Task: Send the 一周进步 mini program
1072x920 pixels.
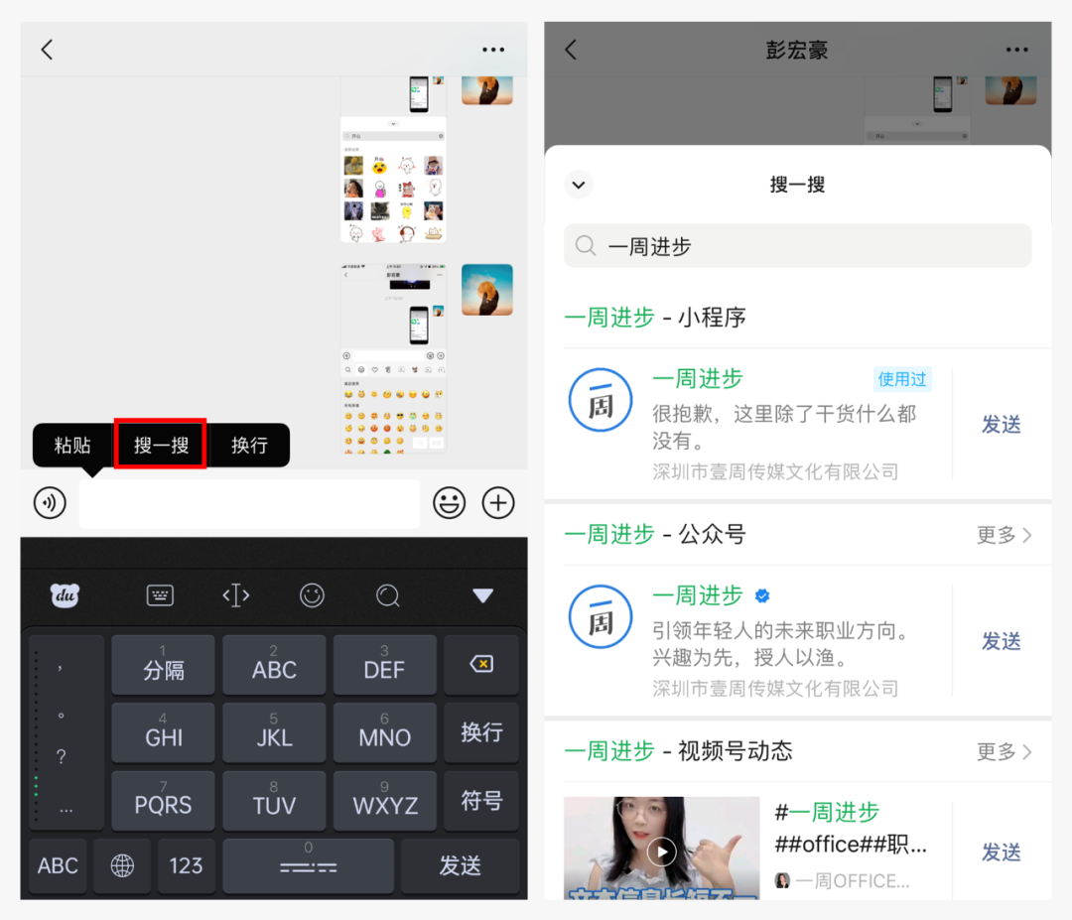Action: tap(1001, 425)
